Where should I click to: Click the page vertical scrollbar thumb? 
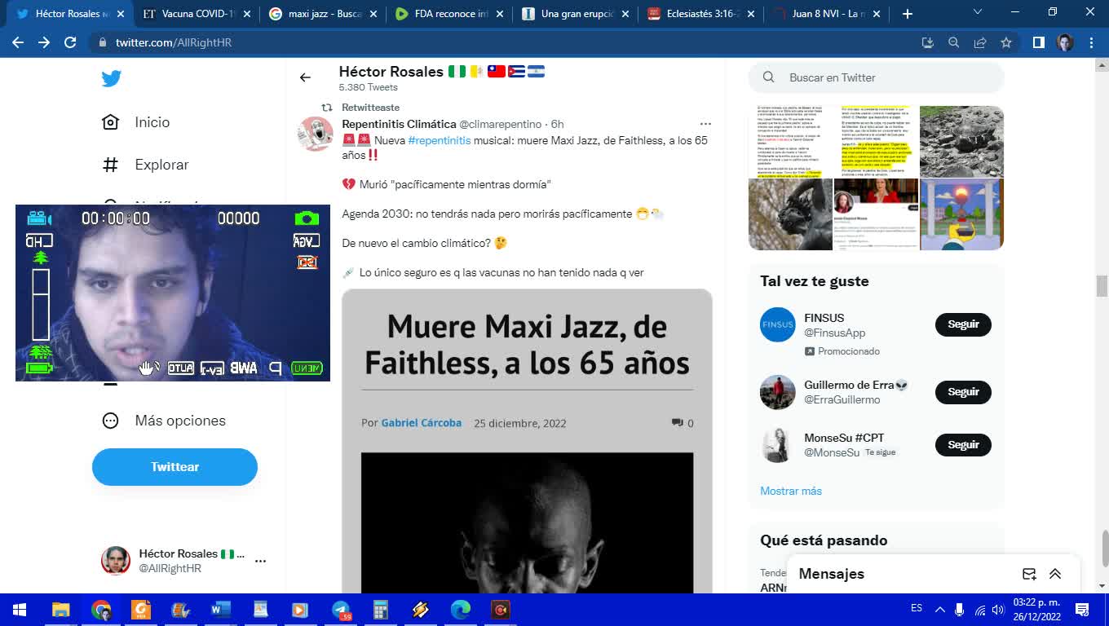tap(1102, 286)
